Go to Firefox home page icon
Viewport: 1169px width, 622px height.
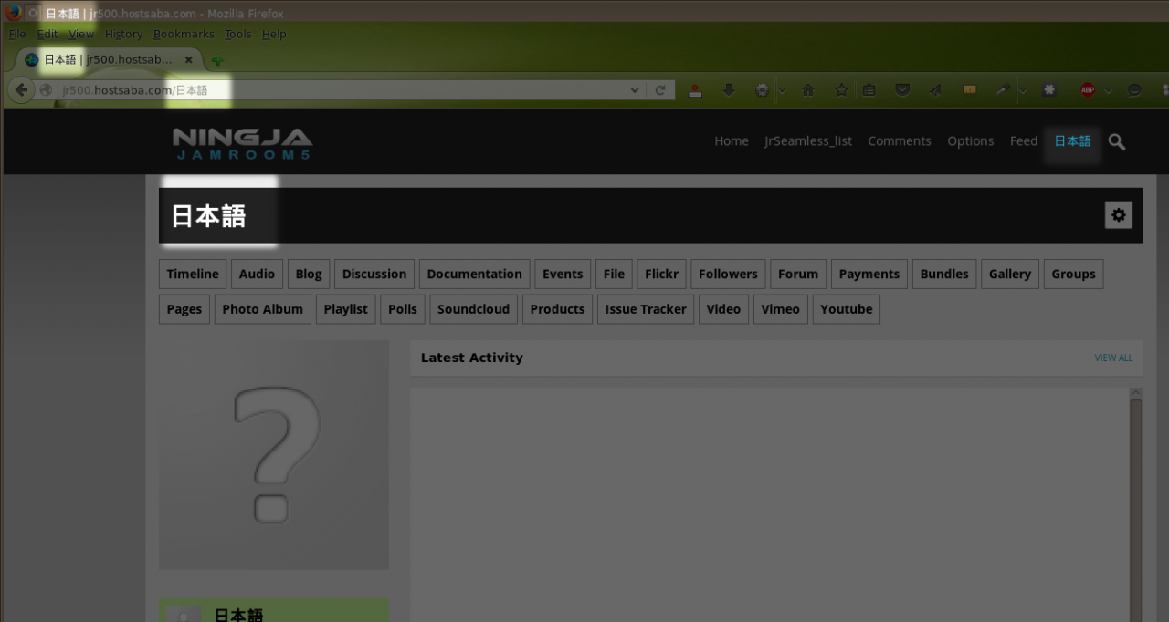pos(807,90)
